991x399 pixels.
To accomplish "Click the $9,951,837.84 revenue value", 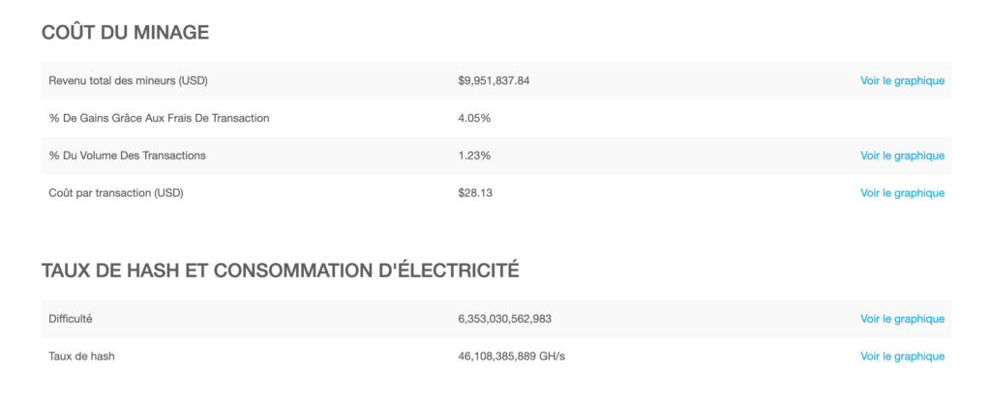I will pyautogui.click(x=494, y=81).
